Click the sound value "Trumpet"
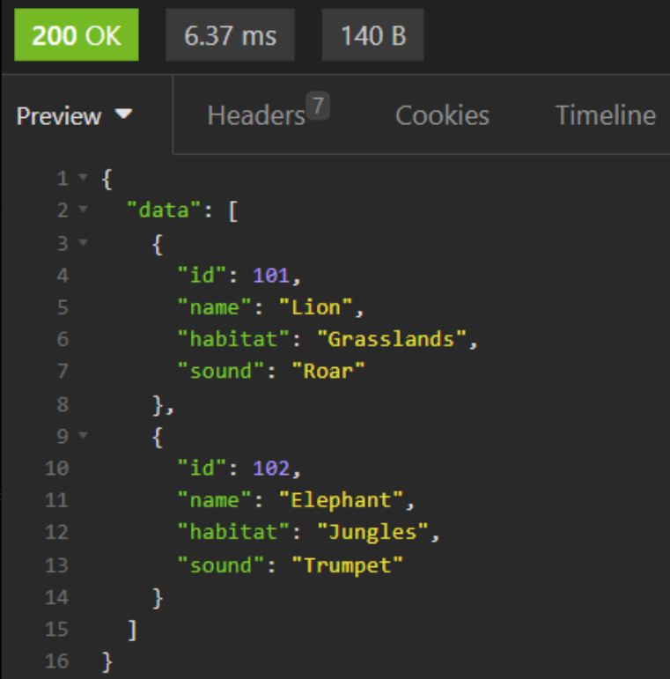This screenshot has width=670, height=679. [347, 565]
